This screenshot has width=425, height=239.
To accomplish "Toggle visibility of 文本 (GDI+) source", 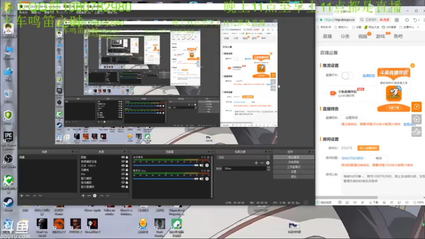I will 123,166.
